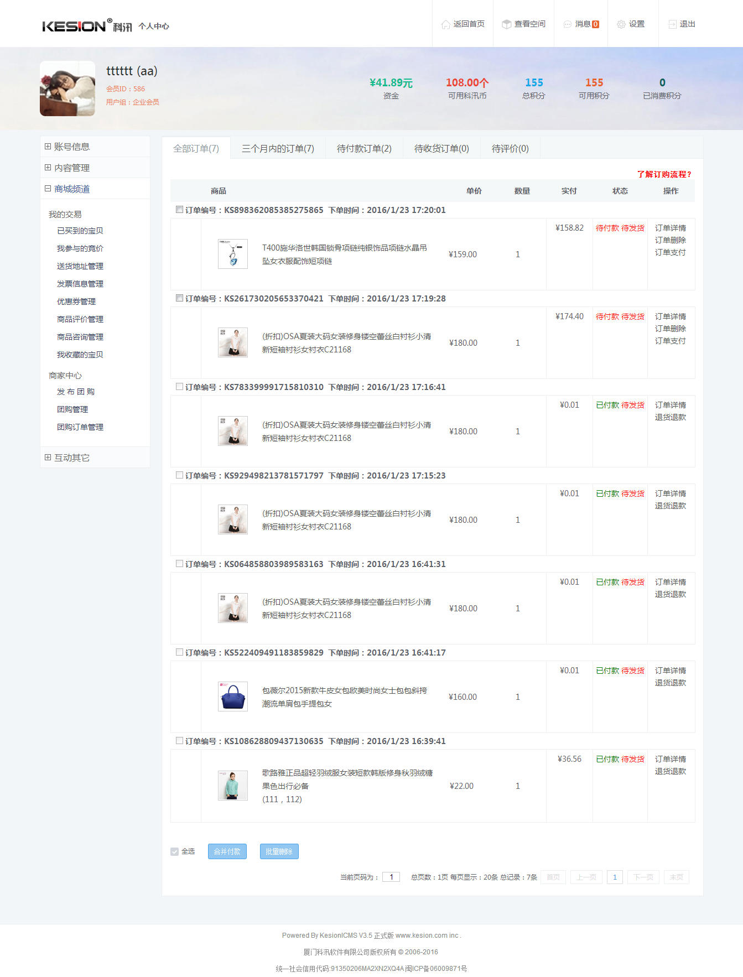Viewport: 743px width, 977px height.
Task: Click the KESION 科汛 logo
Action: 87,26
